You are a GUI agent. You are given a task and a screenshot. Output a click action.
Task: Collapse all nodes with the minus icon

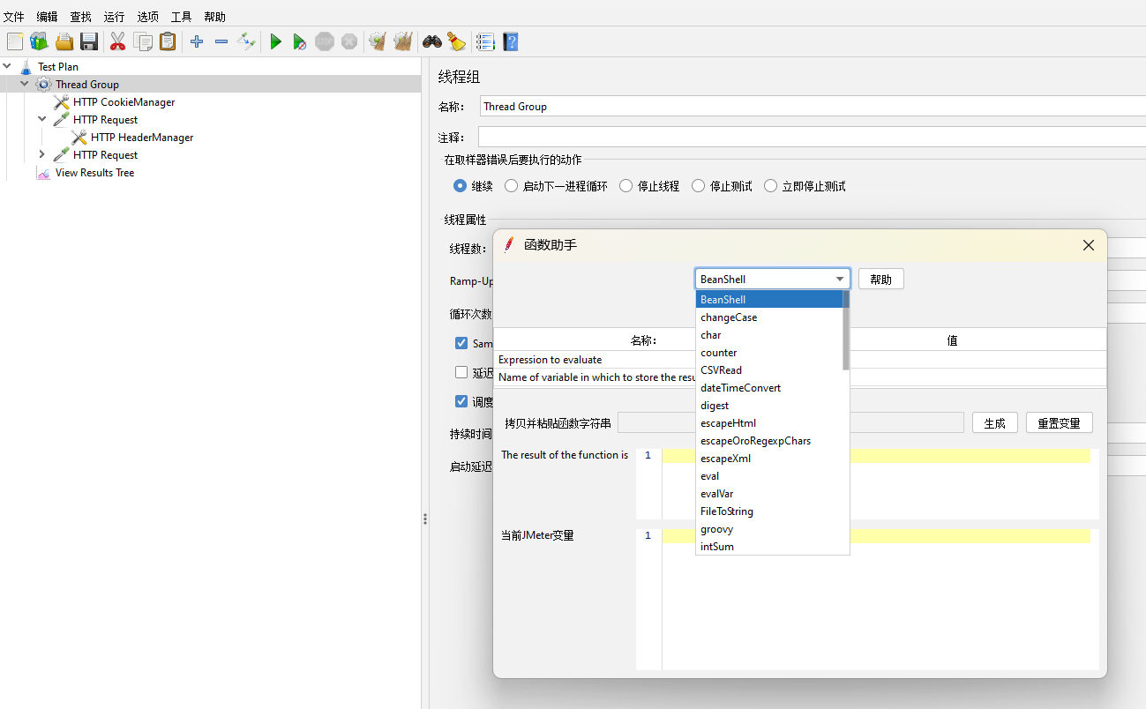(221, 41)
